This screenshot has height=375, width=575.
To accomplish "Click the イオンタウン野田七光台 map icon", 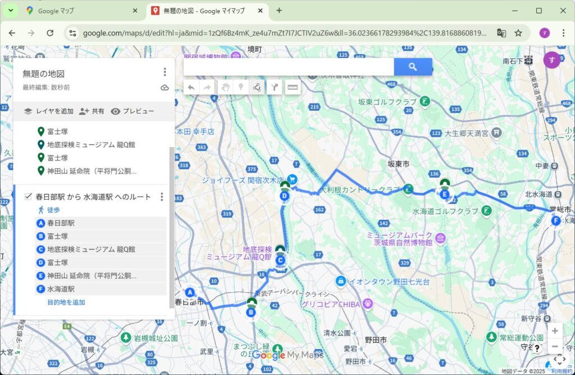I will point(341,281).
